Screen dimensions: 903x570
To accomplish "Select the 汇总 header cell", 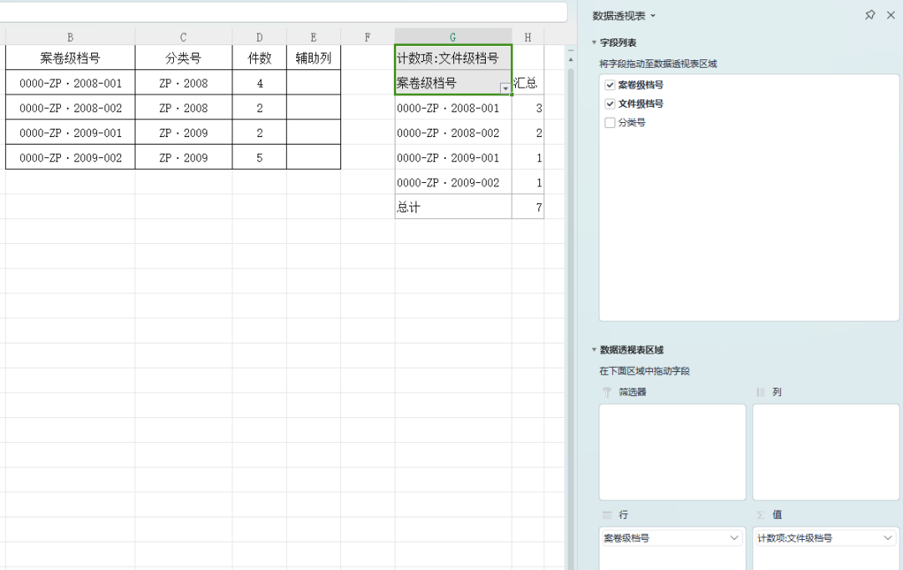I will click(x=528, y=83).
